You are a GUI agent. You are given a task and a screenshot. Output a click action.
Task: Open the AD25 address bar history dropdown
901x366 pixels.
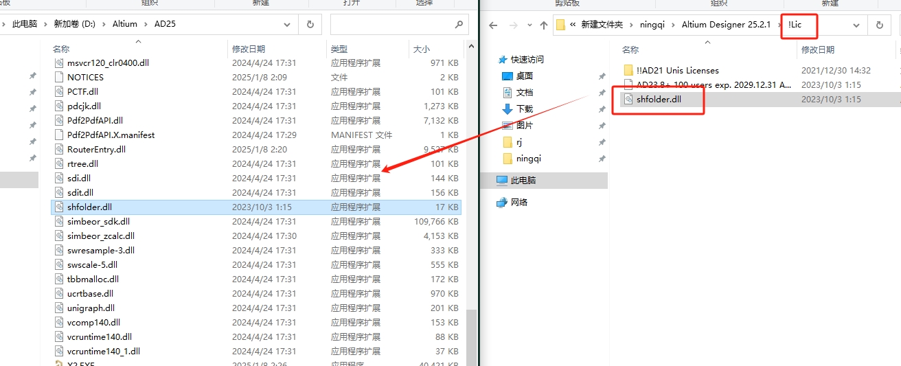pos(287,24)
